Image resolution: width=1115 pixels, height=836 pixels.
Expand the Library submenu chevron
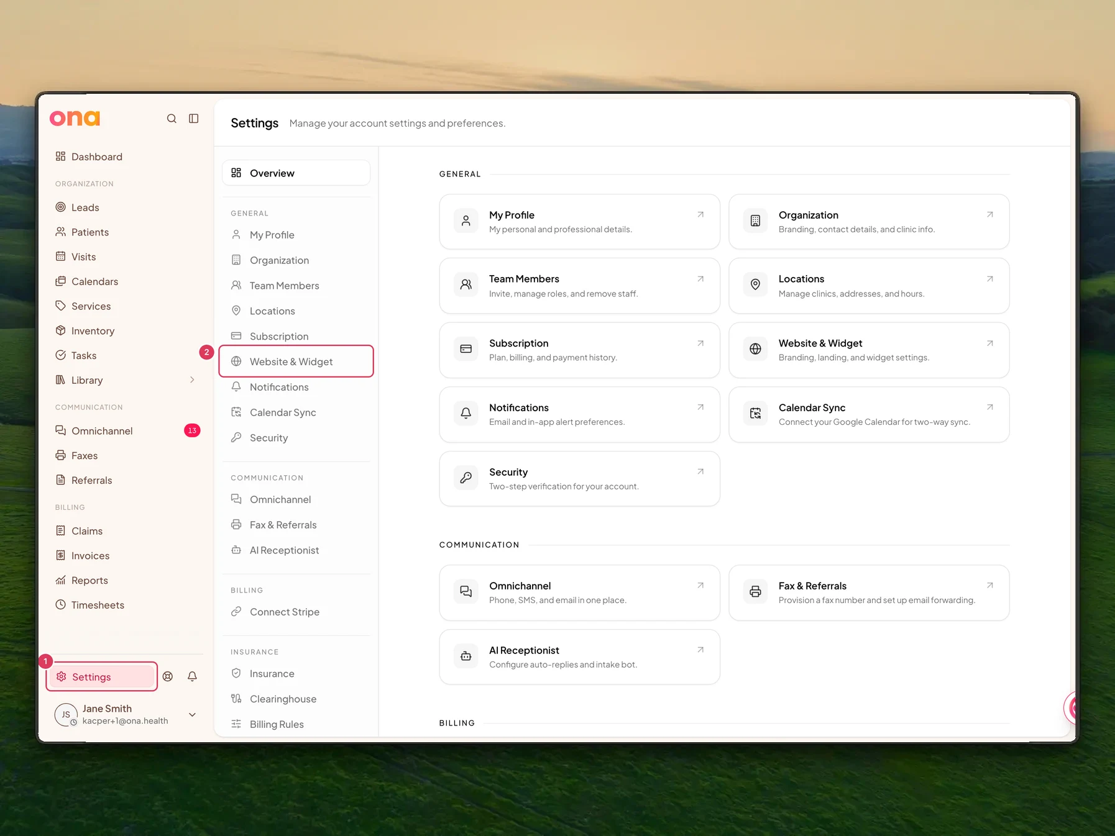point(192,379)
